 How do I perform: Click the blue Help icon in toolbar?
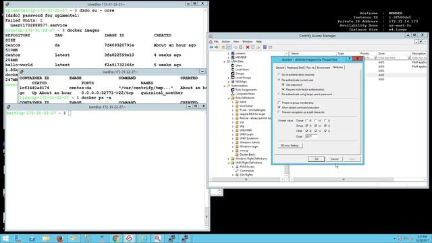(x=265, y=47)
